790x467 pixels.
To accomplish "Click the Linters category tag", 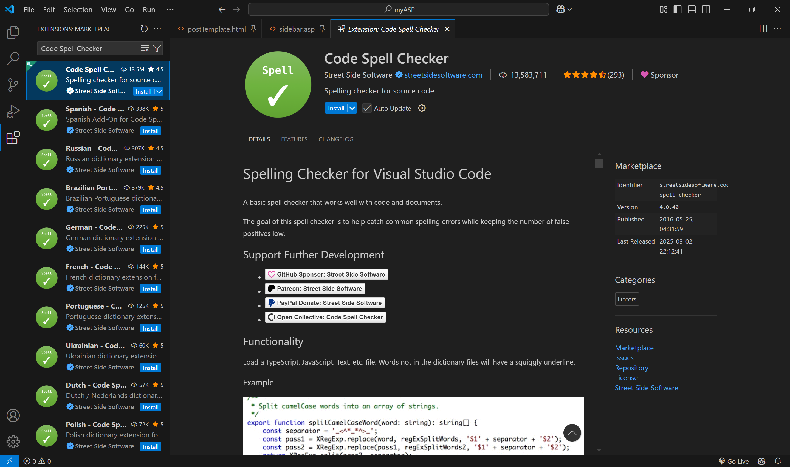I will (x=627, y=299).
